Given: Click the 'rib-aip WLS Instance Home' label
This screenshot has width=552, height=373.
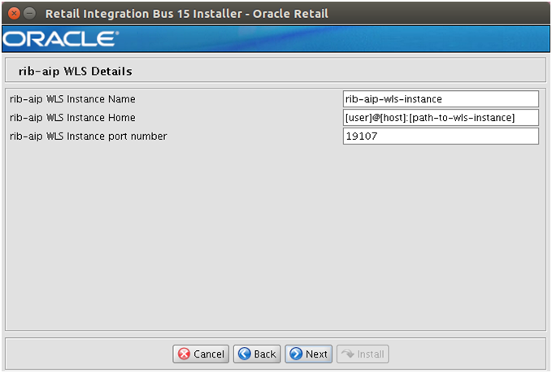Looking at the screenshot, I should tap(72, 118).
